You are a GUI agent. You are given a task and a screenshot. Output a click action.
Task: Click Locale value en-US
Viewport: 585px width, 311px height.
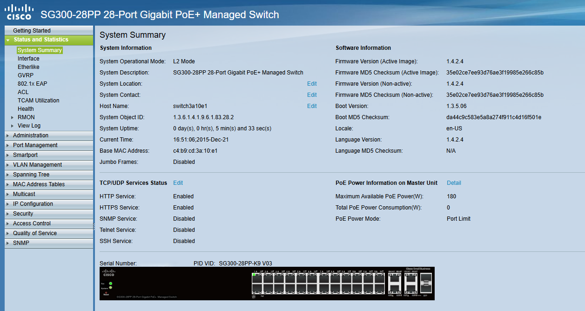coord(454,128)
